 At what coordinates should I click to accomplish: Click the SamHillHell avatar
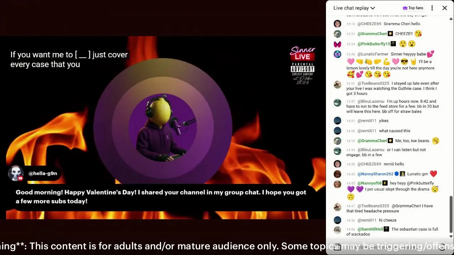point(337,230)
